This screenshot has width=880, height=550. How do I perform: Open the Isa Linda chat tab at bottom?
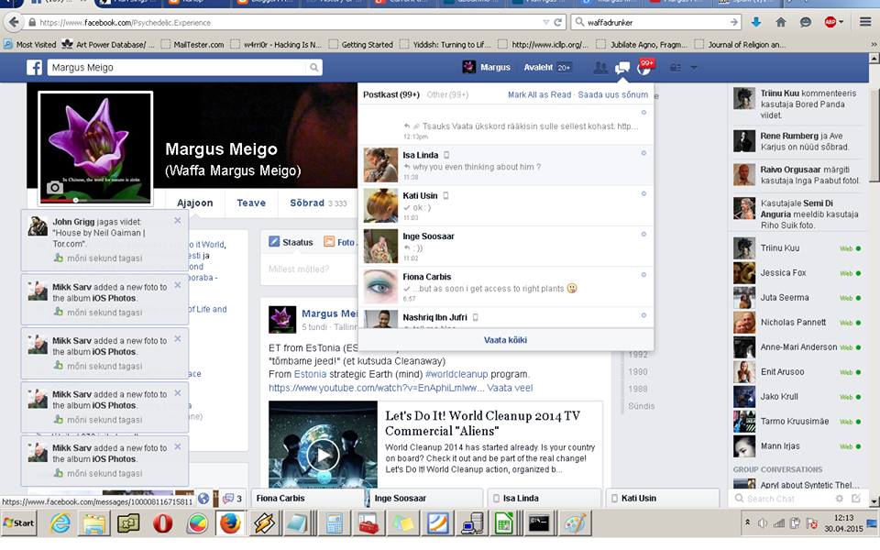[x=544, y=498]
